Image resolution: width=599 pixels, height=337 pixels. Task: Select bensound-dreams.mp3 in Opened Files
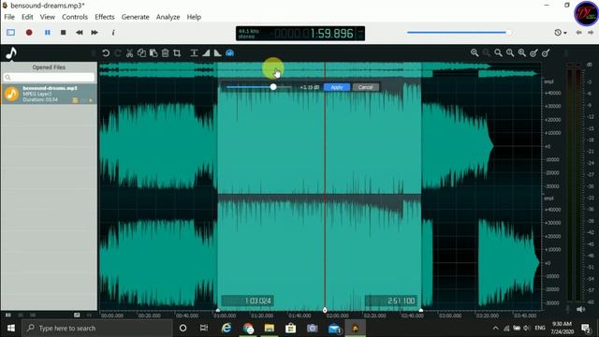pos(49,94)
